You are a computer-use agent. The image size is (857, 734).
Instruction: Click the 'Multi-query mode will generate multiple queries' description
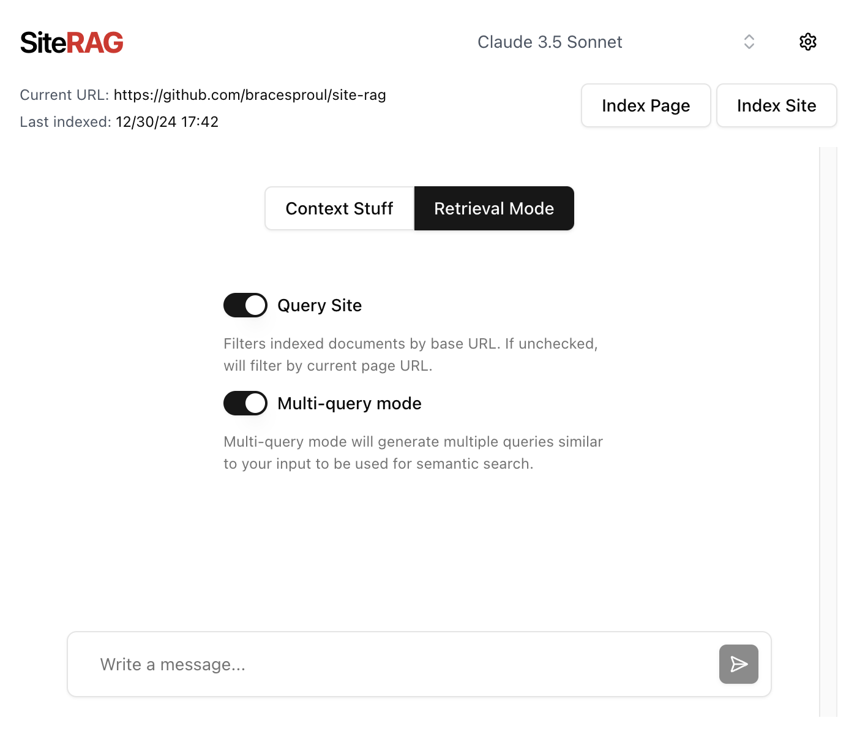pyautogui.click(x=413, y=453)
